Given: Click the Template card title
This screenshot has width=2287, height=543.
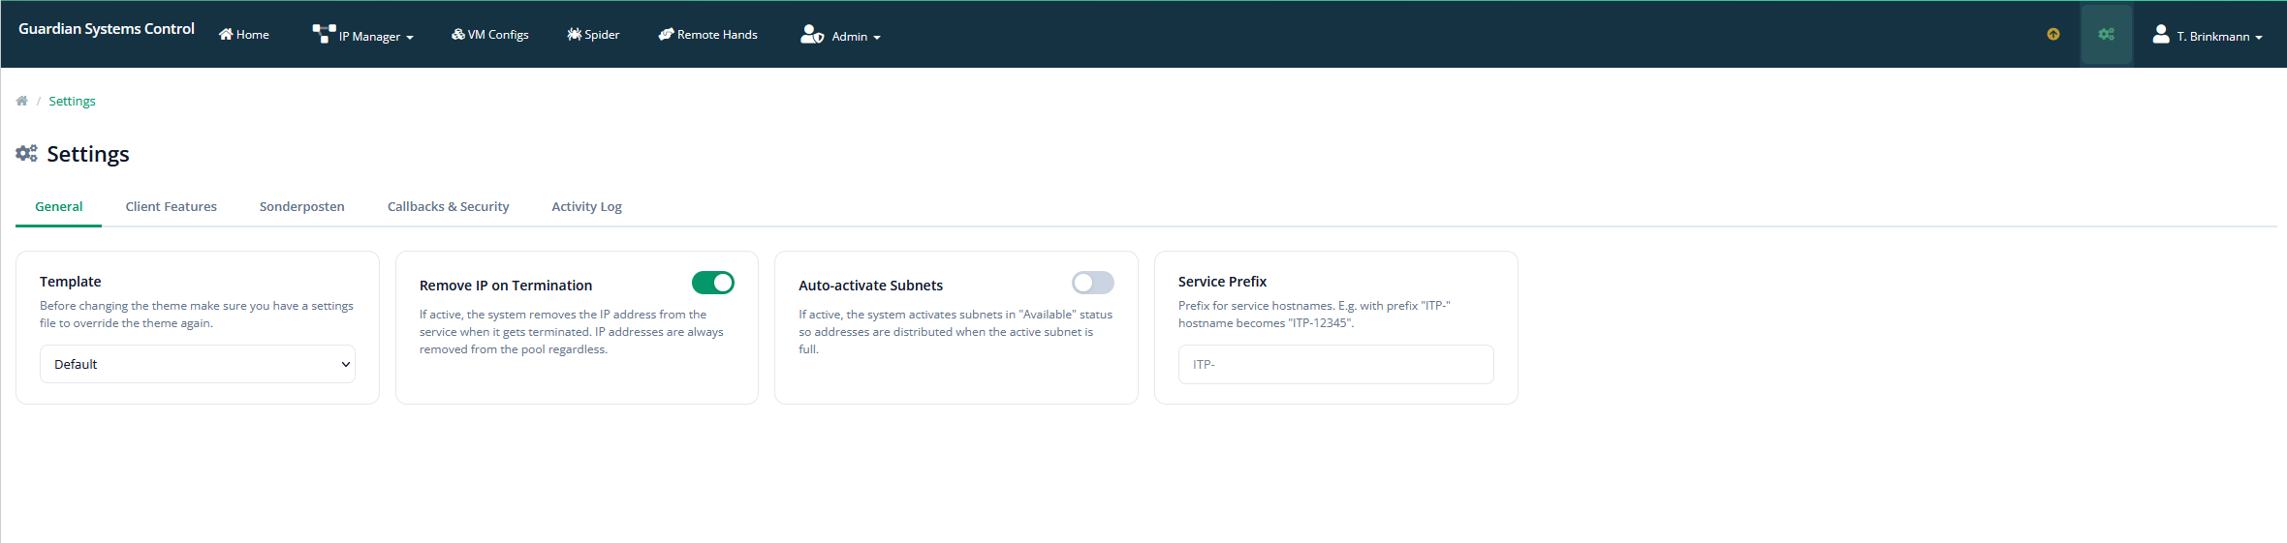Looking at the screenshot, I should click(70, 282).
